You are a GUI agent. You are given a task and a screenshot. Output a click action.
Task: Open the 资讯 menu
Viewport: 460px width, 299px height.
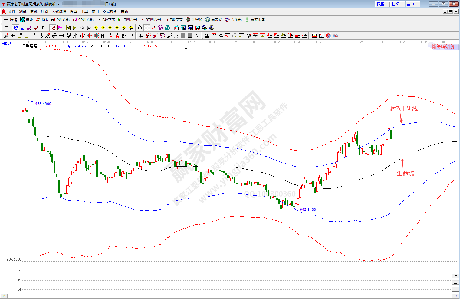(34, 12)
